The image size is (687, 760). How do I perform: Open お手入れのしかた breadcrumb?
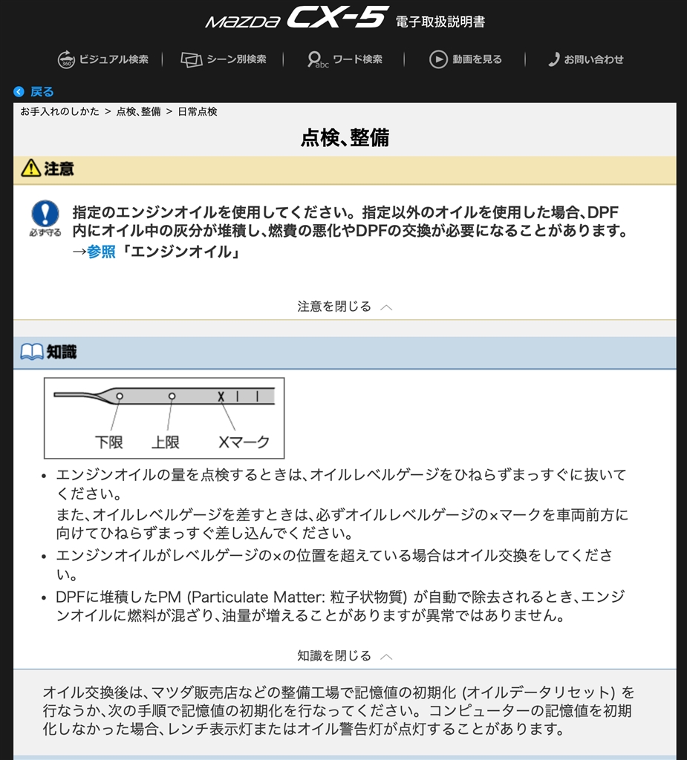point(59,111)
